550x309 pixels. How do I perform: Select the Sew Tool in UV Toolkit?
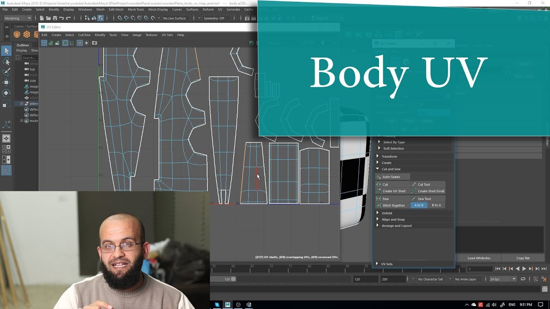[x=428, y=199]
